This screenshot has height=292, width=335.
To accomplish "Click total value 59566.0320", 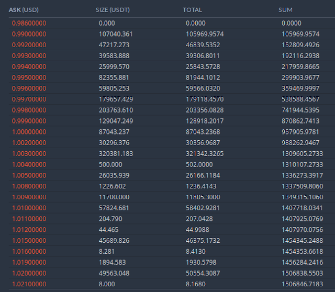I will click(x=203, y=88).
